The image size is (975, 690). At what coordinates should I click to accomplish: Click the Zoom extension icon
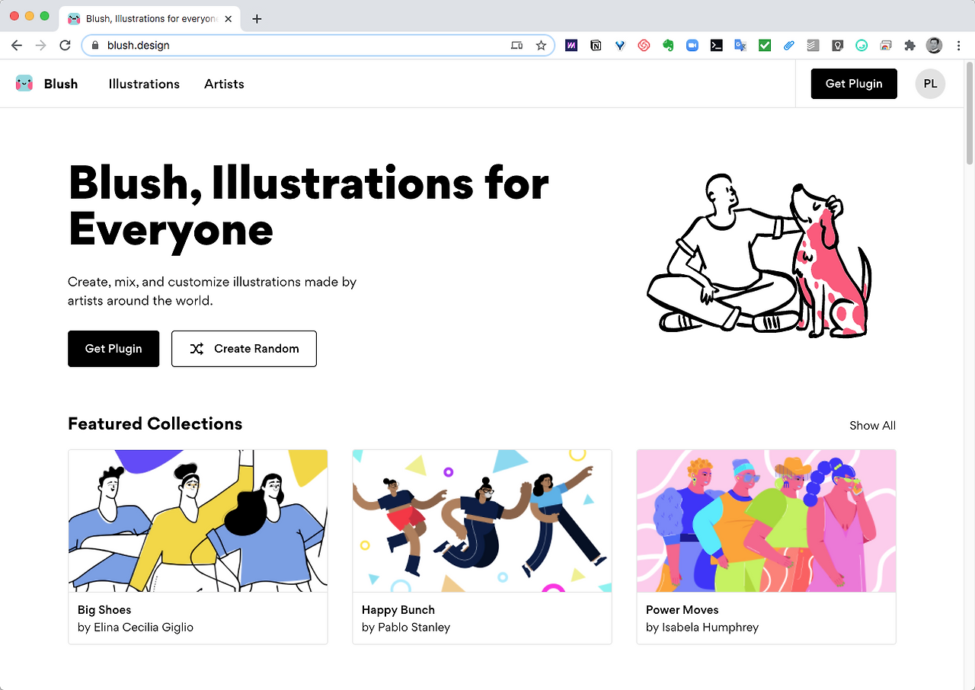[x=692, y=46]
